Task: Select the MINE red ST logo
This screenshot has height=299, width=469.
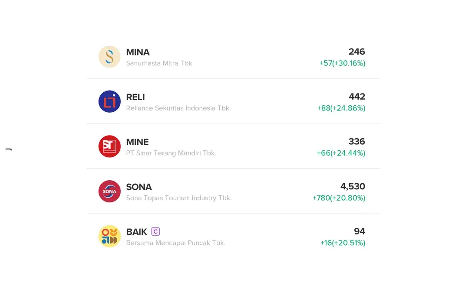Action: [x=109, y=146]
